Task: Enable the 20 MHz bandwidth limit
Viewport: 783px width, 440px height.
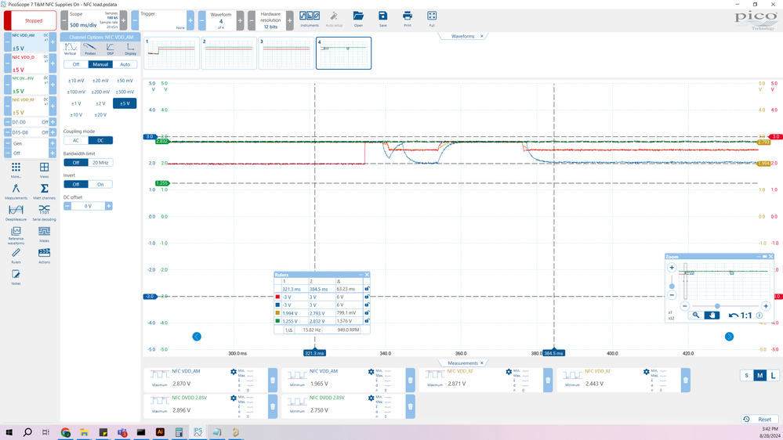Action: click(100, 163)
